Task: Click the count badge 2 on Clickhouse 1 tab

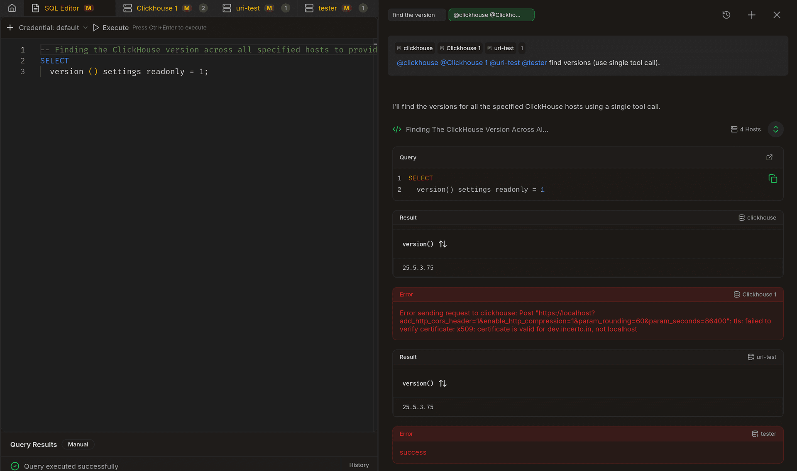Action: pyautogui.click(x=203, y=8)
